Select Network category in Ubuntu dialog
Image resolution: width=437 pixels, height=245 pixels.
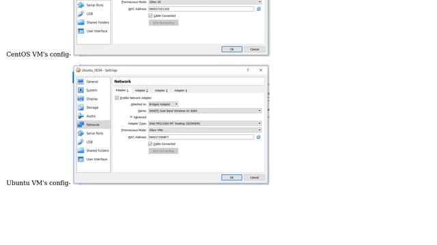point(94,125)
